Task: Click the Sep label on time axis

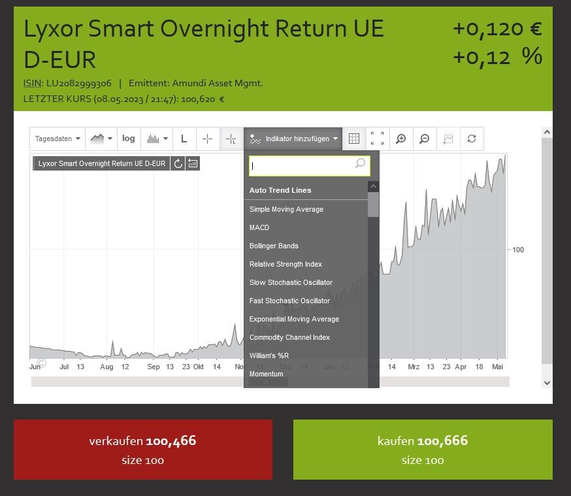Action: coord(154,367)
